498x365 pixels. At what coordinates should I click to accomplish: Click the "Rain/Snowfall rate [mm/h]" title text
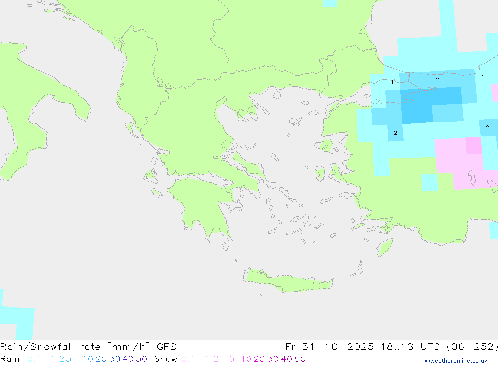pyautogui.click(x=75, y=347)
